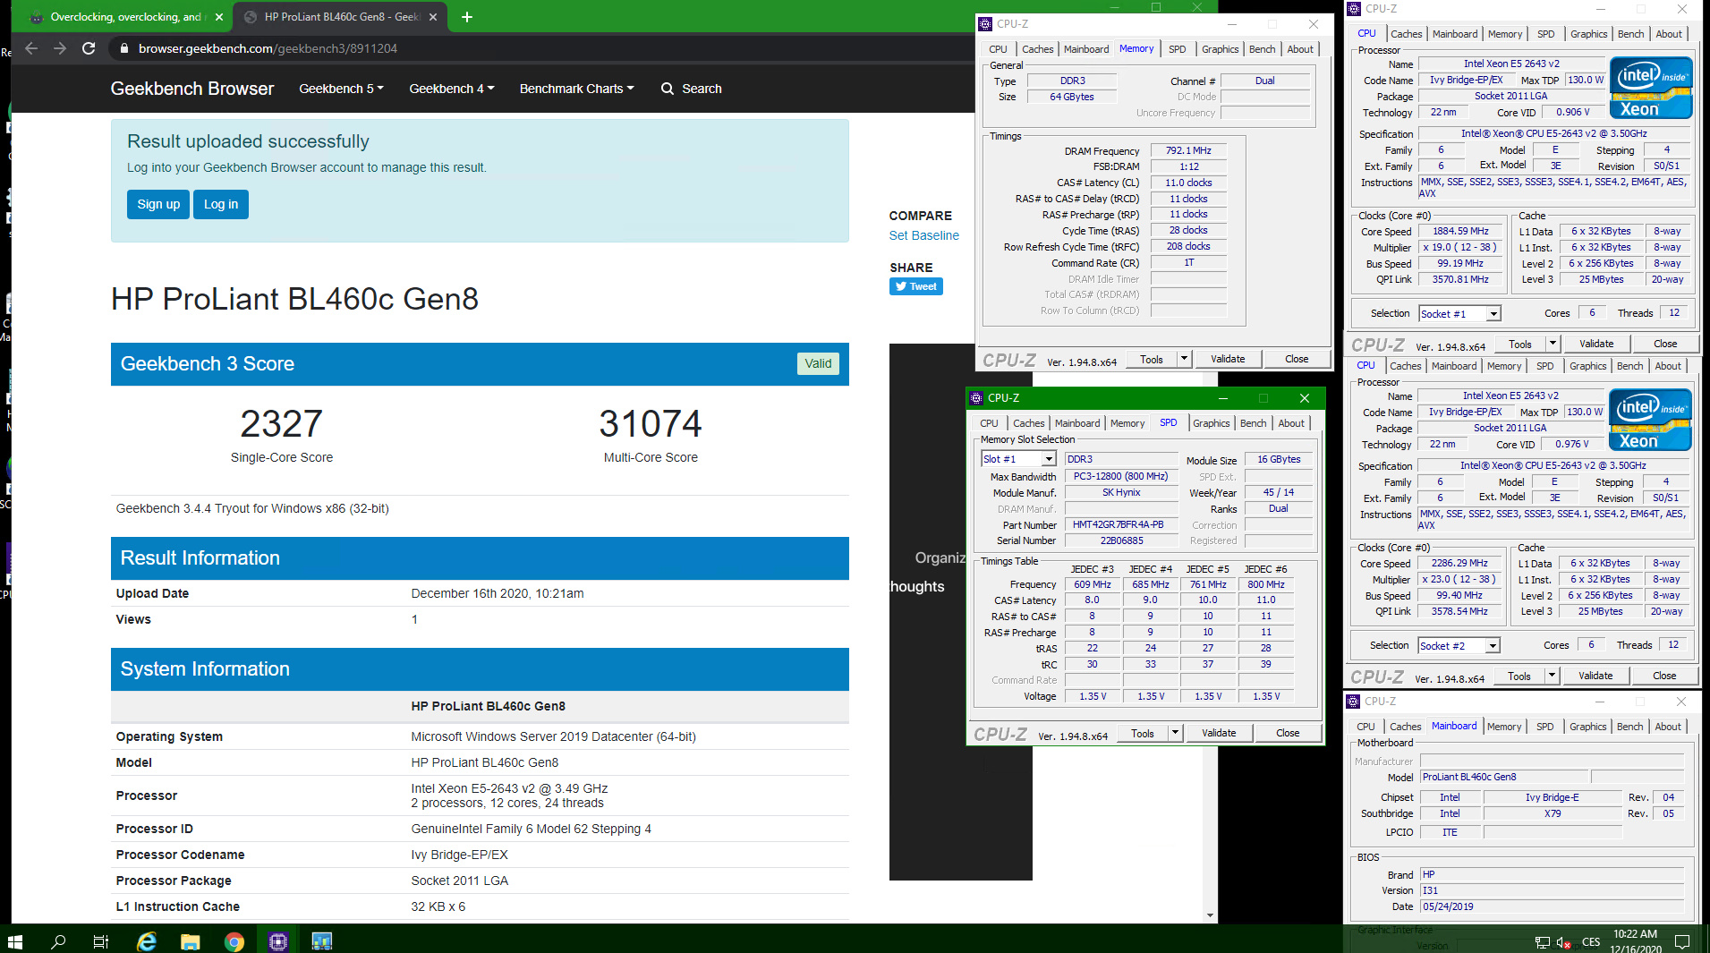This screenshot has height=953, width=1710.
Task: Click the DRAM Frequency value 792.1 MHz
Action: click(1188, 150)
